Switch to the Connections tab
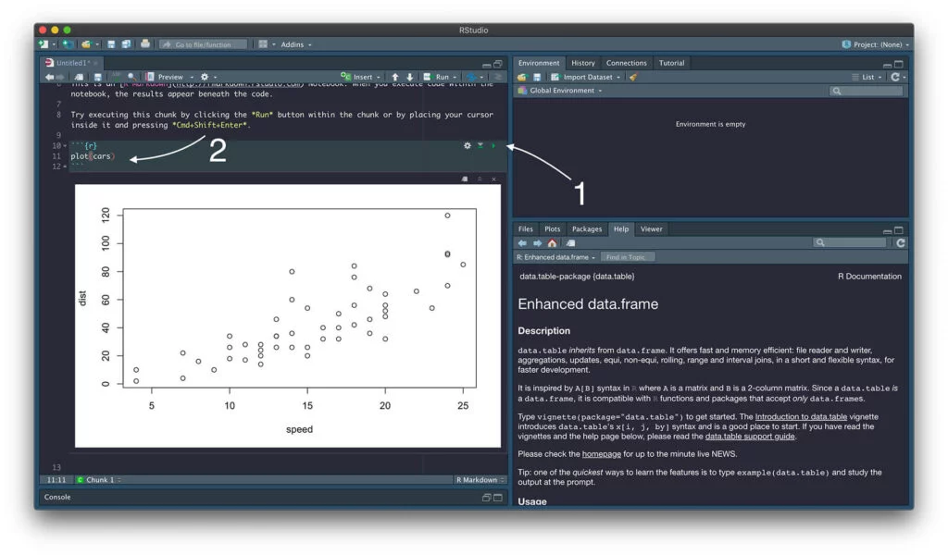 [627, 63]
